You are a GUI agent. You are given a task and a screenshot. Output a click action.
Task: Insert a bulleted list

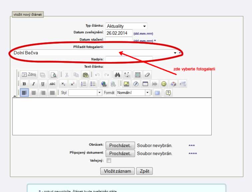[93, 84]
